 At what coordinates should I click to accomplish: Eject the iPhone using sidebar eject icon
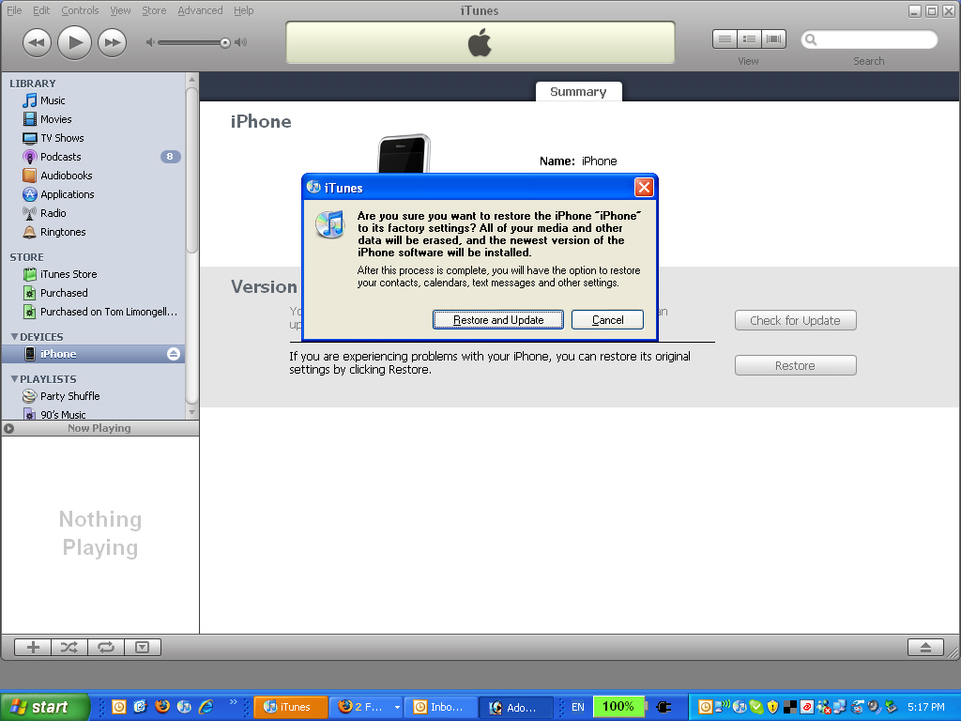coord(174,354)
